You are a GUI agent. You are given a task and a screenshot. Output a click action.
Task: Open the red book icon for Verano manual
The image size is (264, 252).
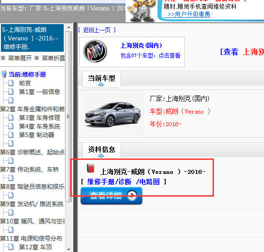91,168
